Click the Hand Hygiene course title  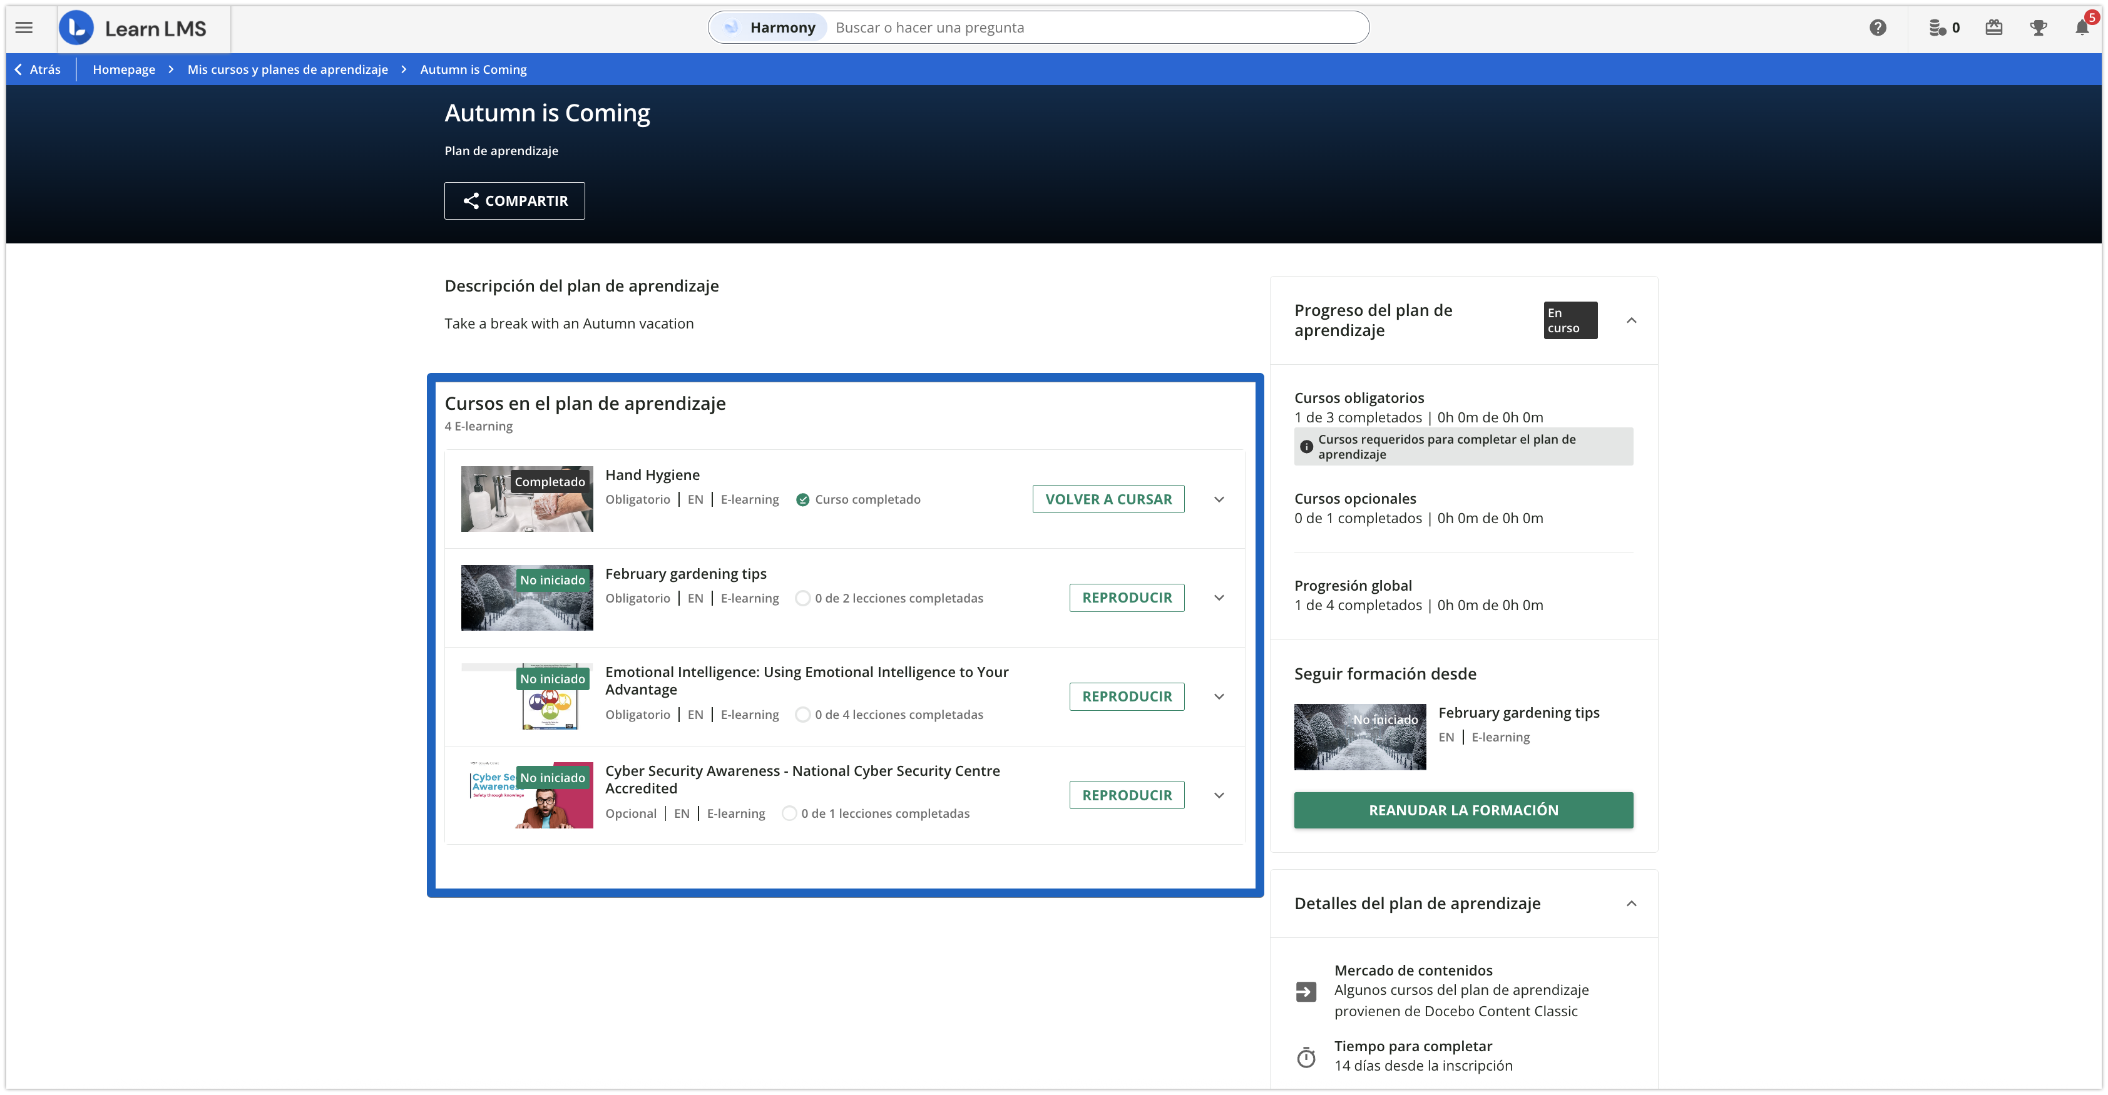652,475
